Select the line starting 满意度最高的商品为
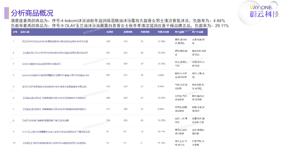Viewport: 282px width, 159px height. pos(118,21)
